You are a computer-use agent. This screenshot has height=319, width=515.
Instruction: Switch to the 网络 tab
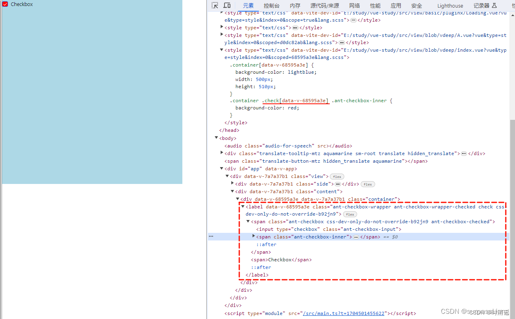pos(355,6)
